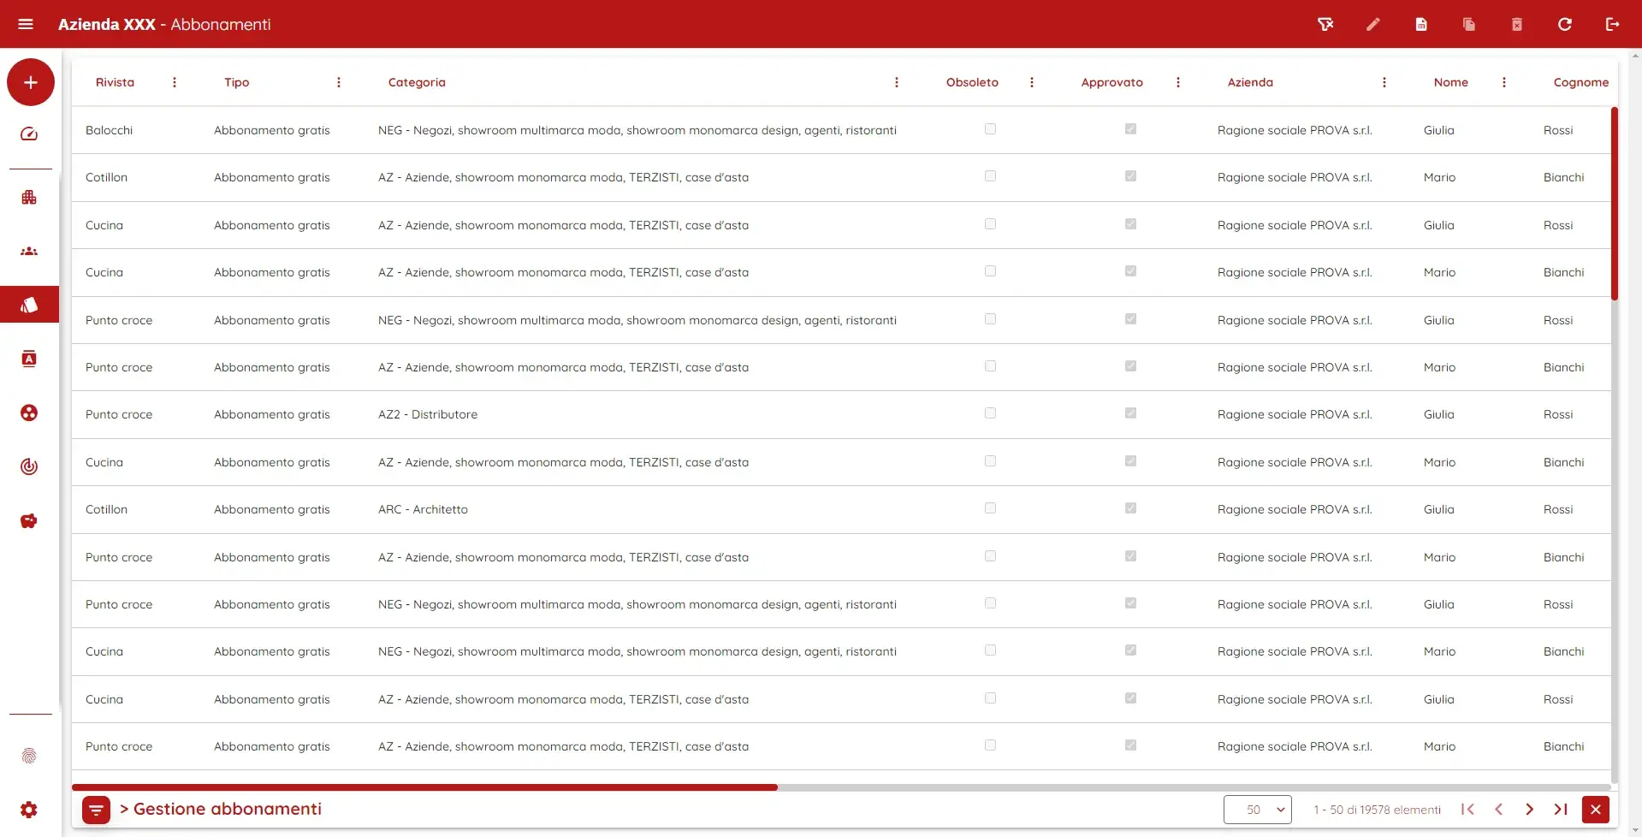Select the AZ2 - Distributore cell

pyautogui.click(x=428, y=414)
